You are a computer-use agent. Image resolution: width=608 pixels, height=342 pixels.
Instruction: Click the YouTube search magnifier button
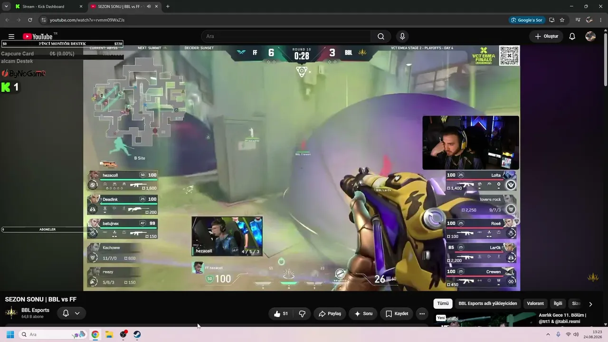click(x=381, y=37)
